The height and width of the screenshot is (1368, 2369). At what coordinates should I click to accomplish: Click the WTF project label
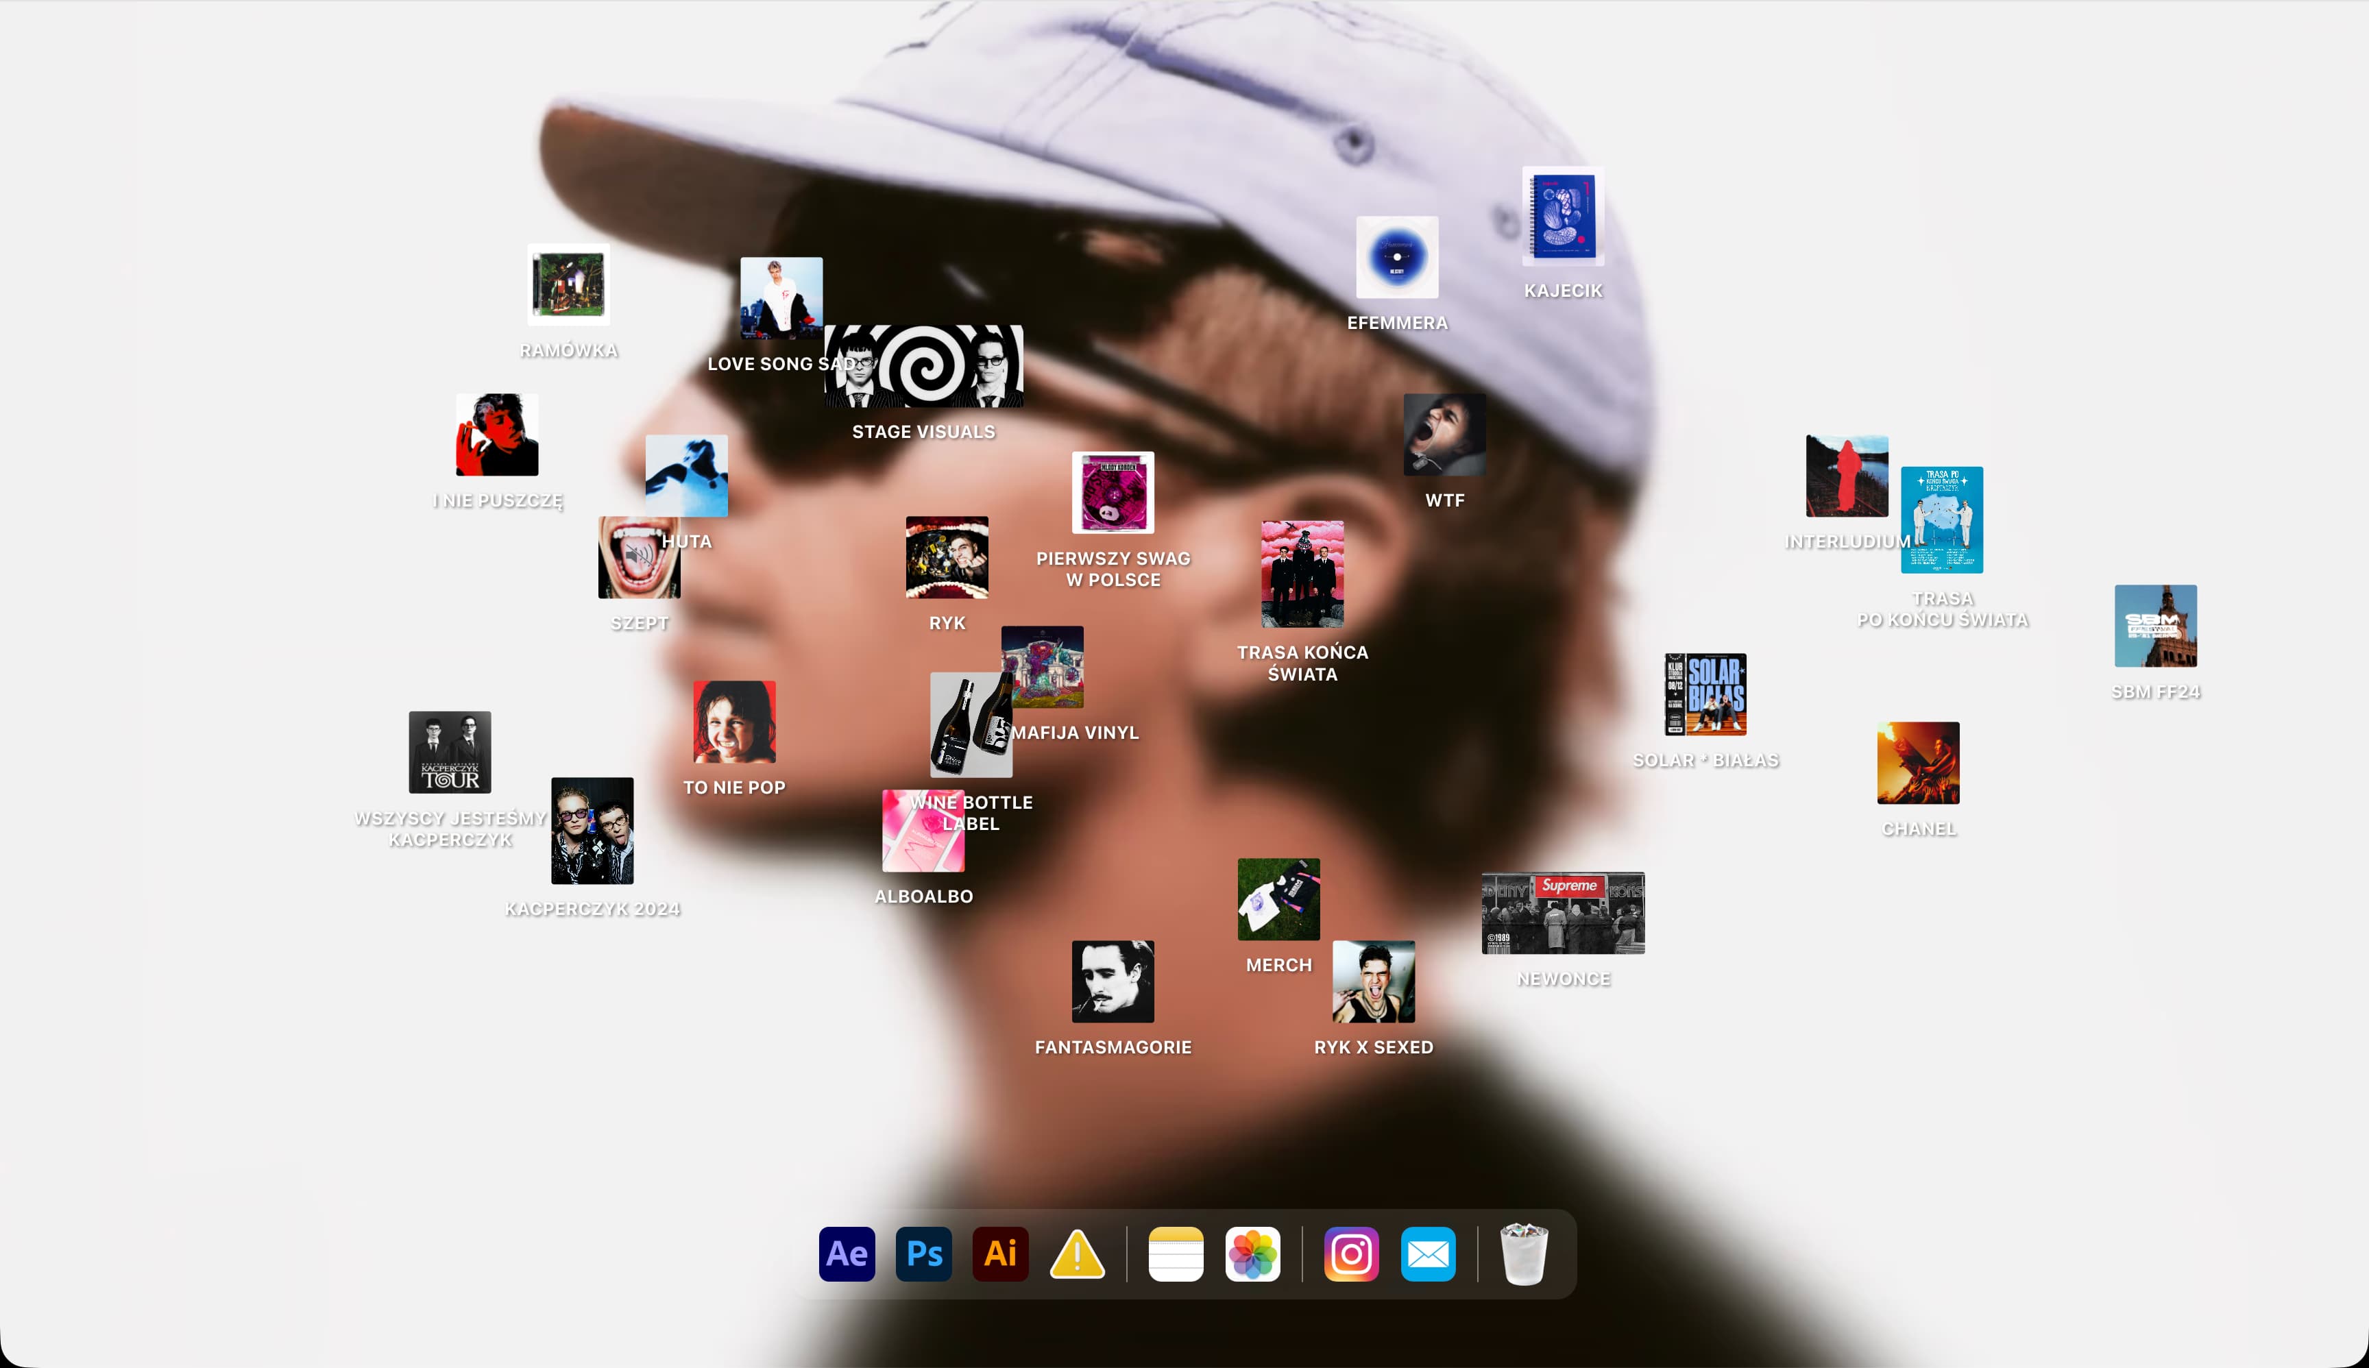[x=1444, y=501]
